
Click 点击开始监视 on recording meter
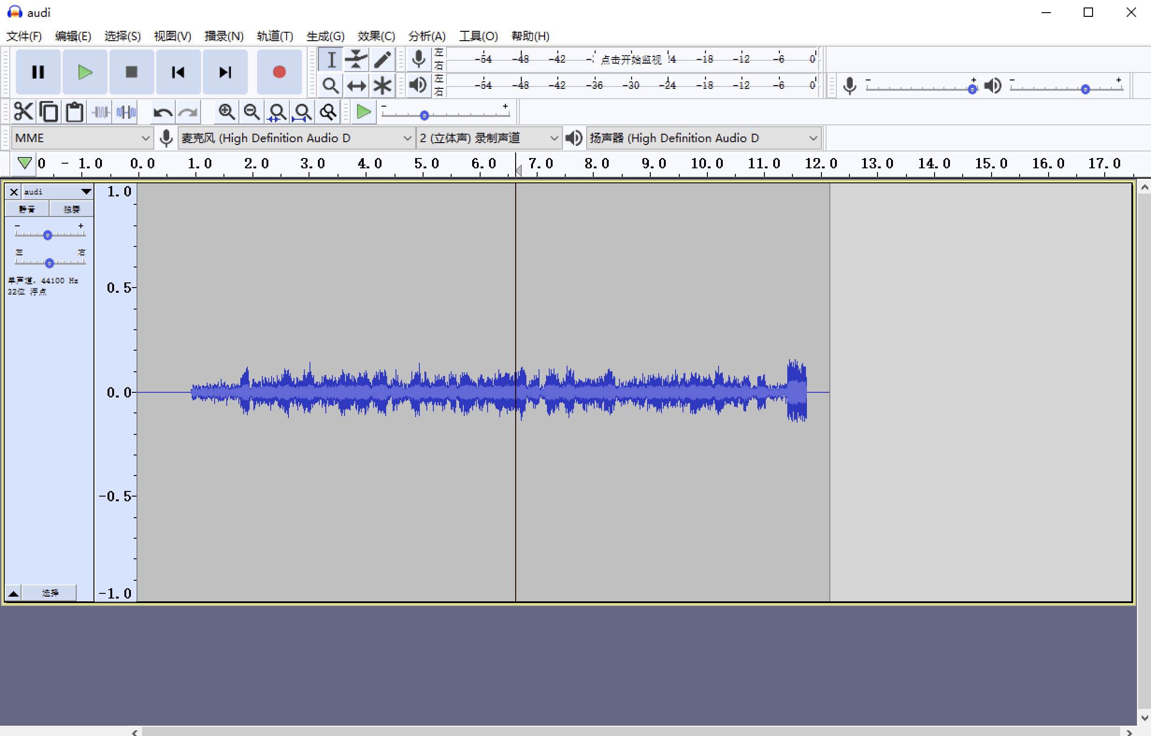tap(631, 59)
